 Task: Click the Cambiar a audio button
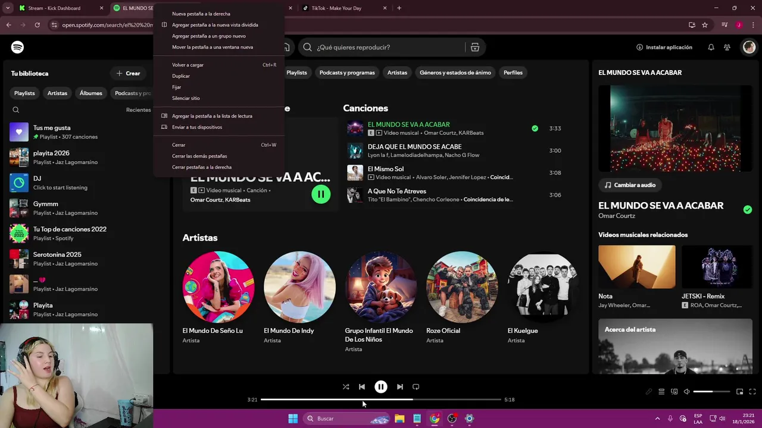pyautogui.click(x=630, y=185)
